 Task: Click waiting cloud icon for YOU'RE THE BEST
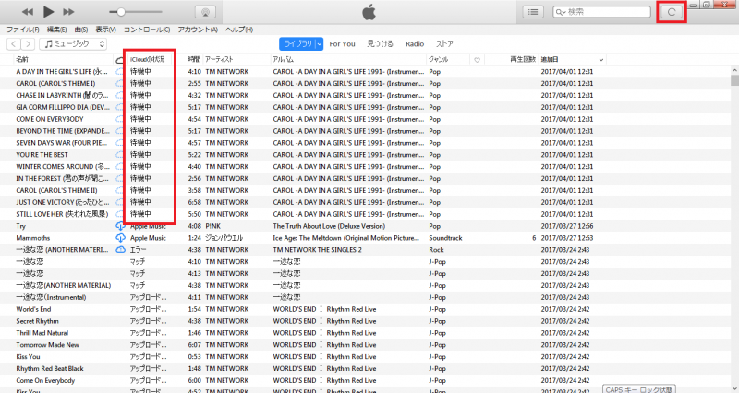(120, 154)
